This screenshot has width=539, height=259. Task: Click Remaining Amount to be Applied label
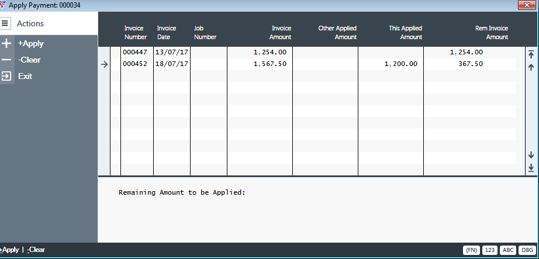pyautogui.click(x=182, y=192)
